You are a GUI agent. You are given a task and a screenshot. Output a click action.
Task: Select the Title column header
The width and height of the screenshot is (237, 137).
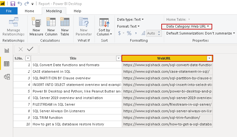point(73,58)
